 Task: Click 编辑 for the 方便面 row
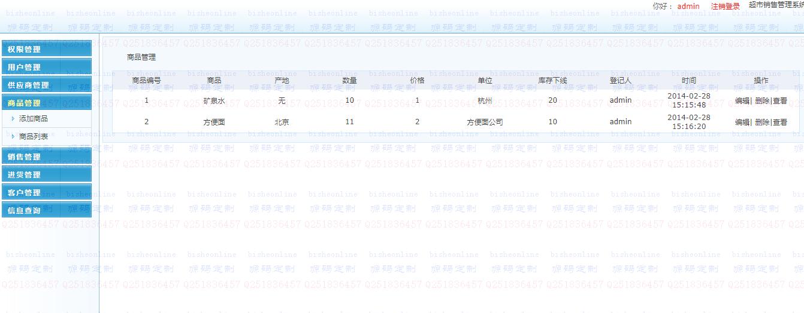(742, 122)
